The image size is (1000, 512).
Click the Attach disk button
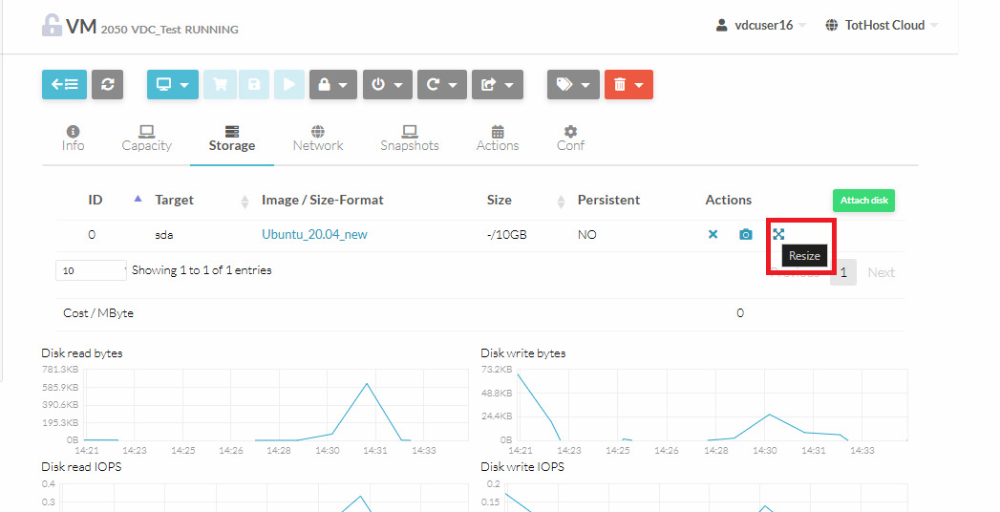pyautogui.click(x=863, y=201)
